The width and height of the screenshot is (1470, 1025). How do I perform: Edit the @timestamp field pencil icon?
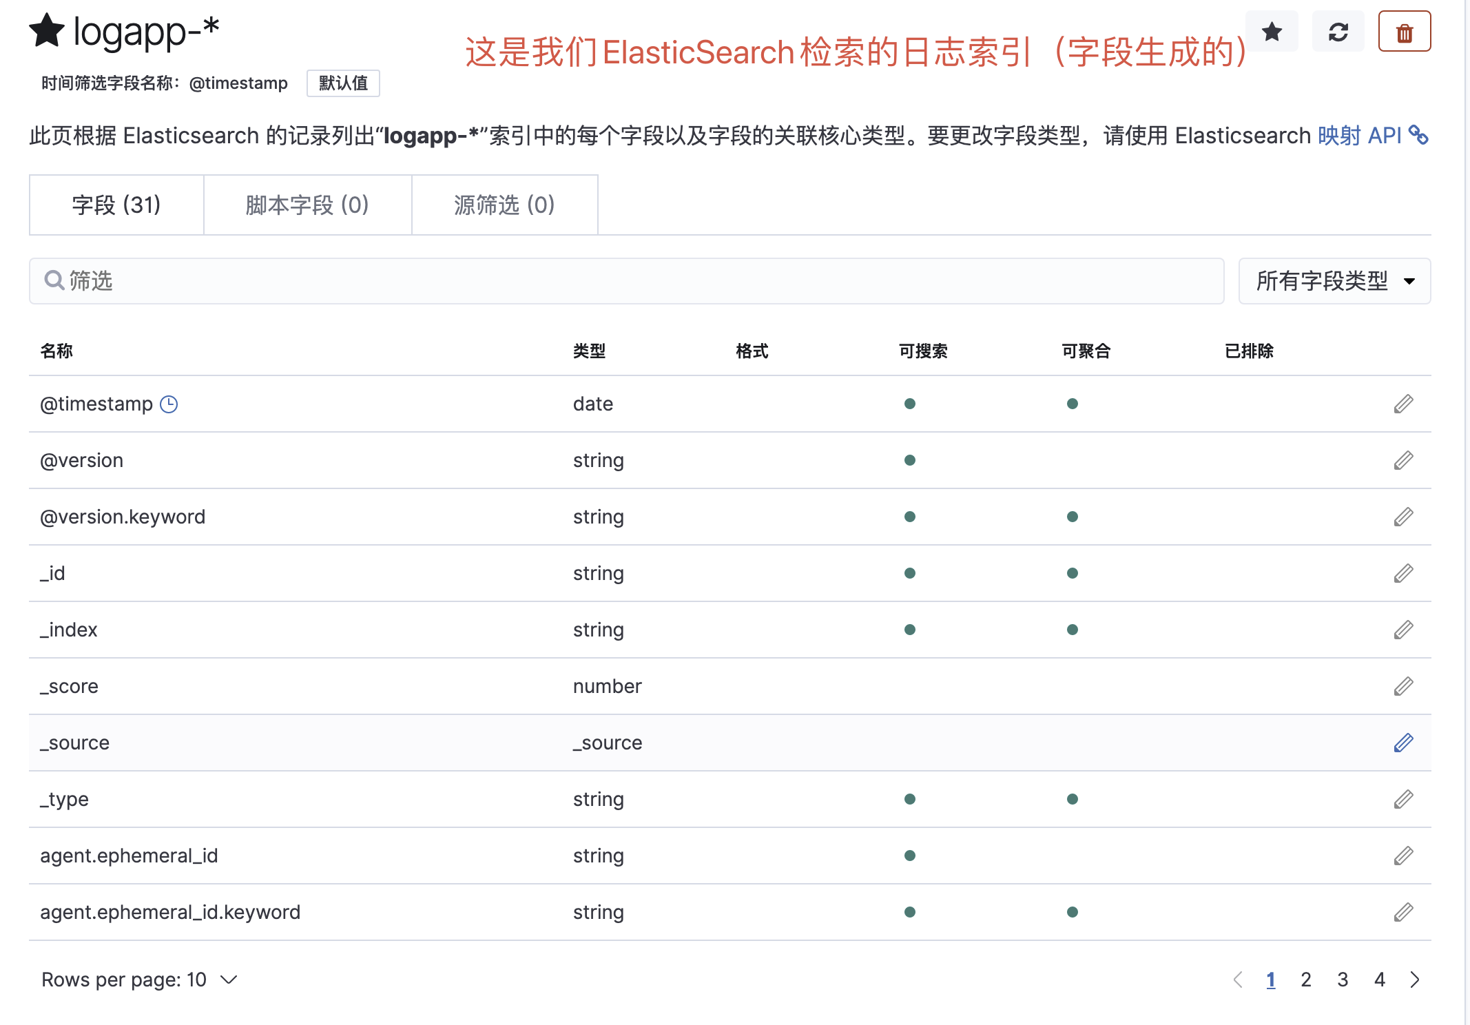(x=1403, y=404)
